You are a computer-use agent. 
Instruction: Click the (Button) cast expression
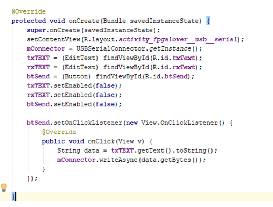tap(77, 77)
